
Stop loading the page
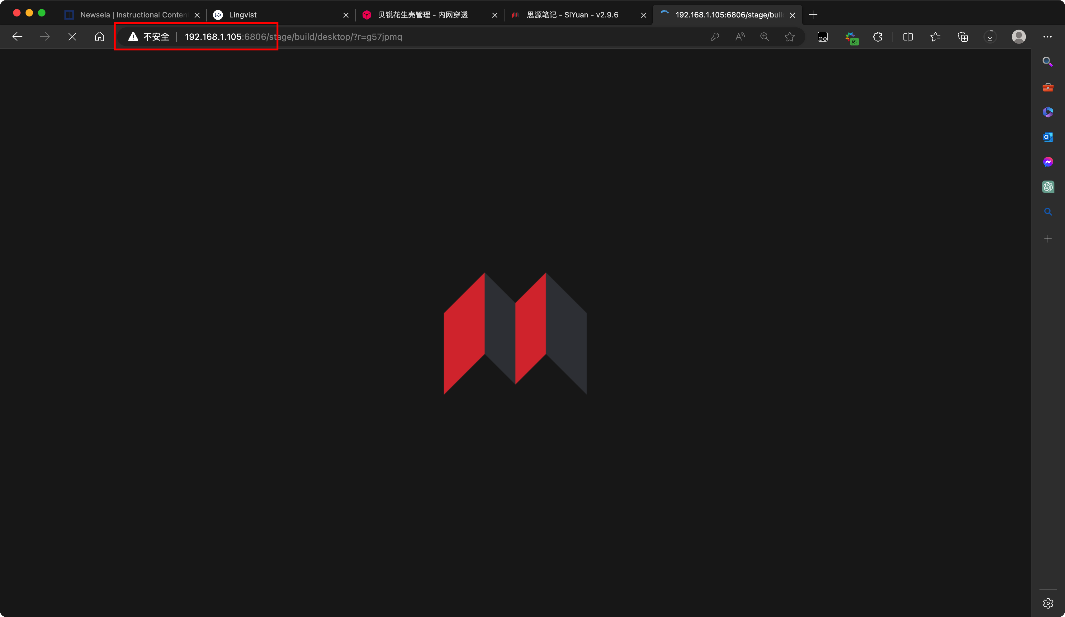pos(72,37)
